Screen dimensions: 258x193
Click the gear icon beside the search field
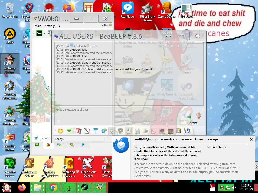36,138
